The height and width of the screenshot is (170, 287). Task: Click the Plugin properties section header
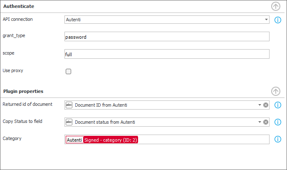tap(23, 91)
